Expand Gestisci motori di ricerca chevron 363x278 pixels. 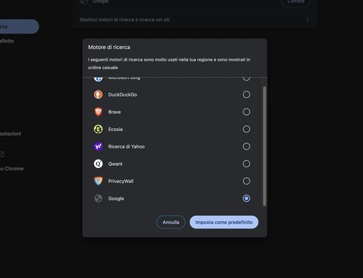(x=308, y=20)
